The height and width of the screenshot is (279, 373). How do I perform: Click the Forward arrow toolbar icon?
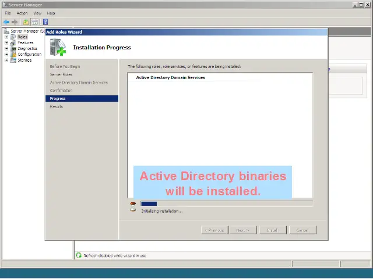[x=15, y=22]
